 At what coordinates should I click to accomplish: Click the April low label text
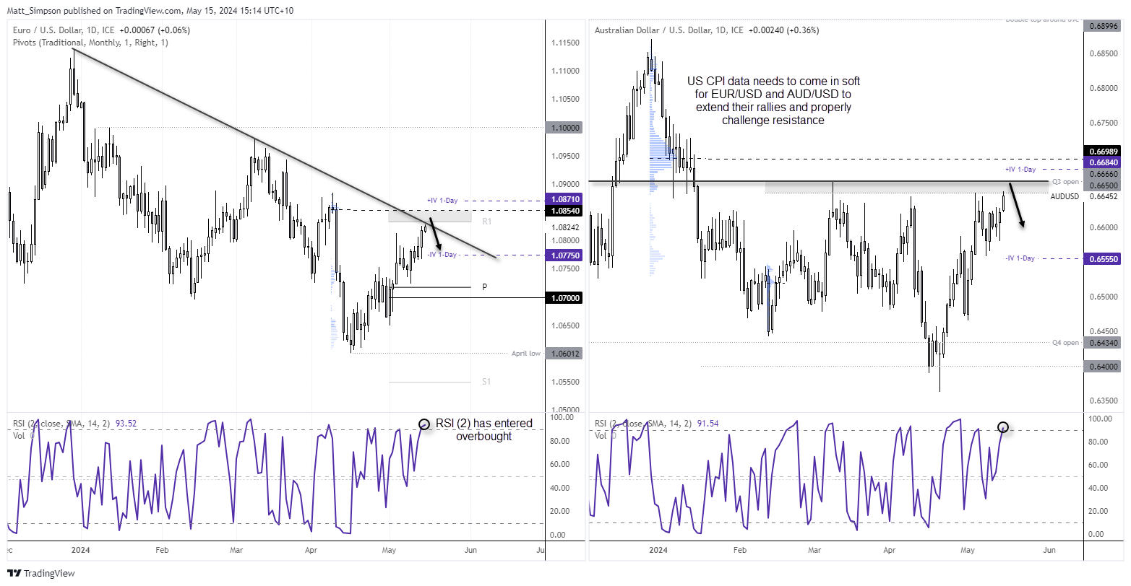pyautogui.click(x=526, y=354)
